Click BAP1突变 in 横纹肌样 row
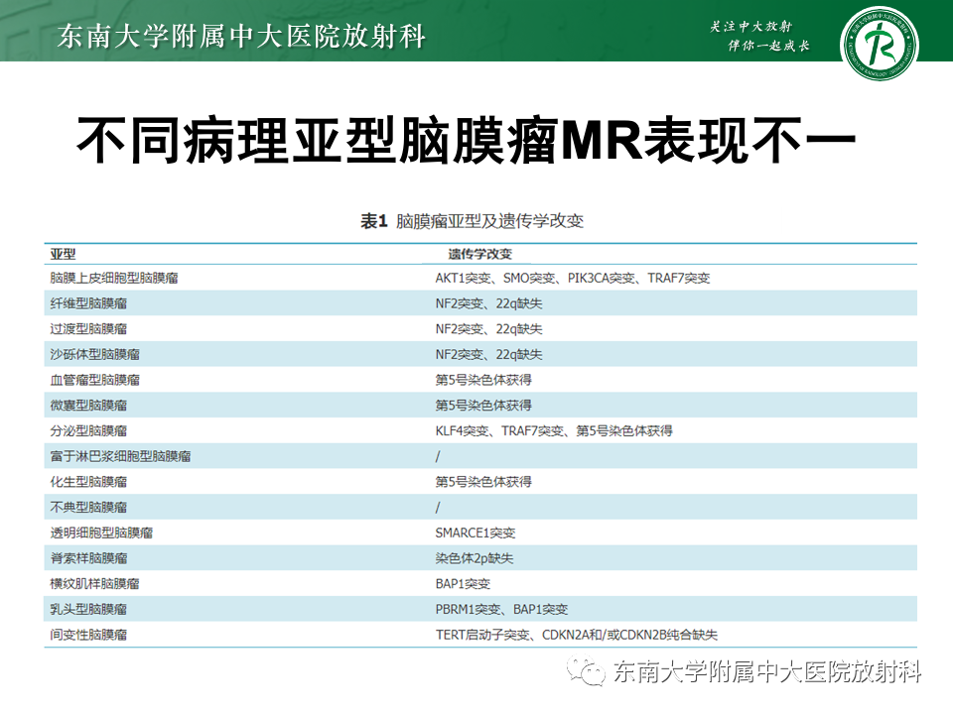The width and height of the screenshot is (953, 714). coord(463,584)
